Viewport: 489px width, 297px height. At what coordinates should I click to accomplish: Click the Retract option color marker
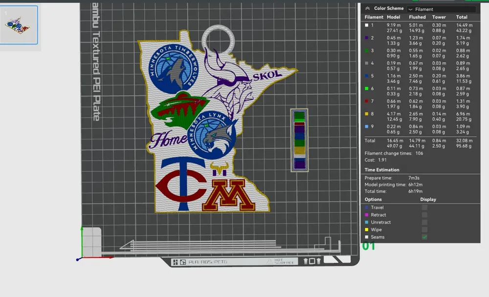tap(367, 215)
